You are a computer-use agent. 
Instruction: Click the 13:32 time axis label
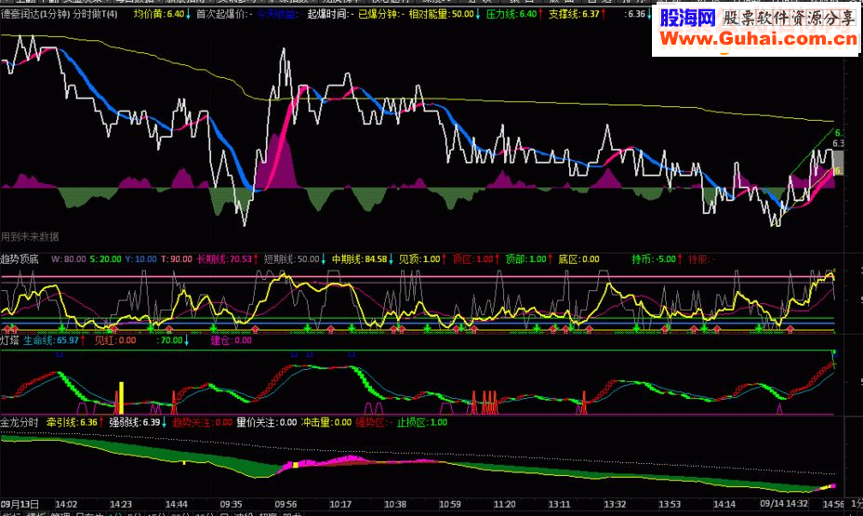click(x=614, y=504)
